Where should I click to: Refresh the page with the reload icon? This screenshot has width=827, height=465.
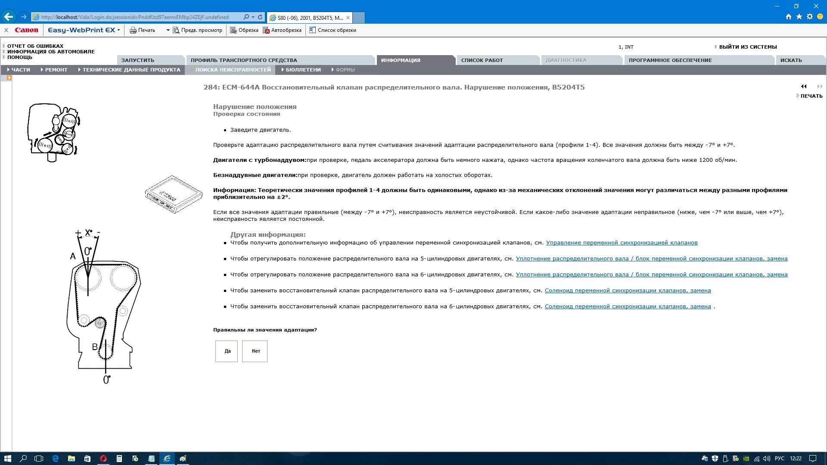pyautogui.click(x=260, y=17)
